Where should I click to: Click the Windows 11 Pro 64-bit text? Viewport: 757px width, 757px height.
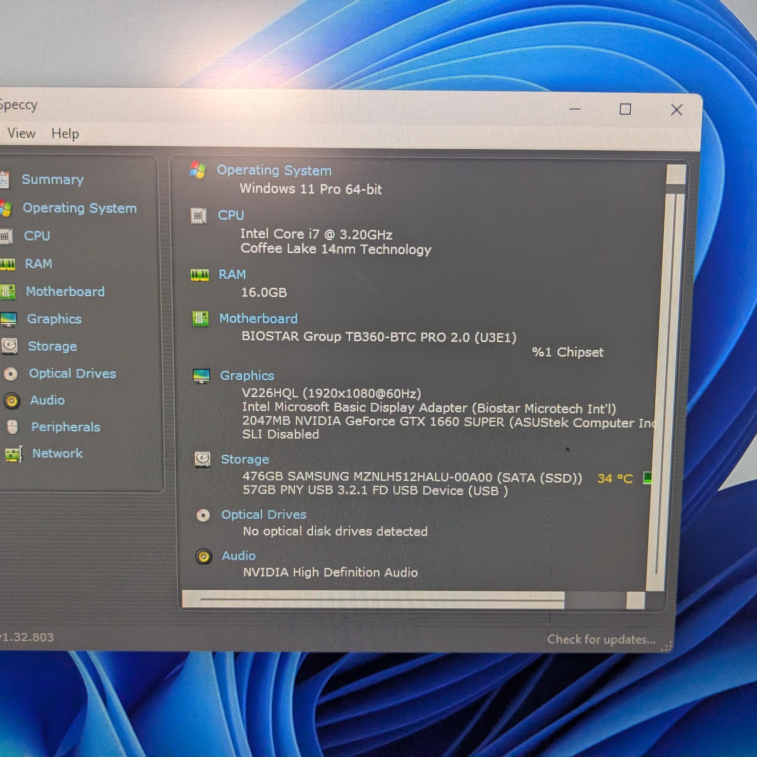point(311,189)
